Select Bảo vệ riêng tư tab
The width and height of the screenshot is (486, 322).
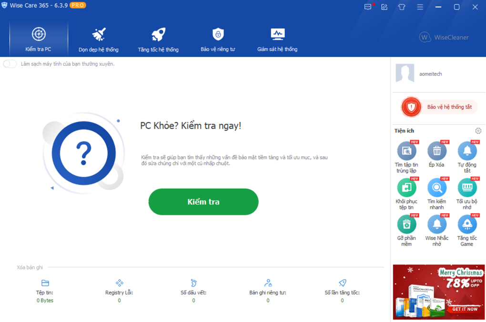(218, 39)
